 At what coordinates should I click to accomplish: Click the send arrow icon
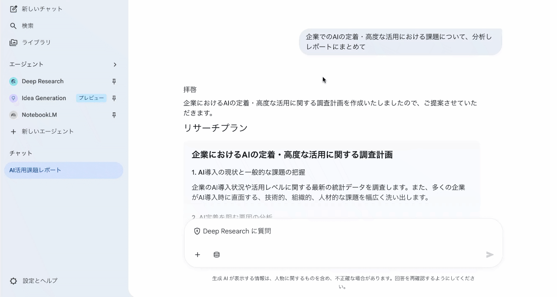pyautogui.click(x=490, y=255)
